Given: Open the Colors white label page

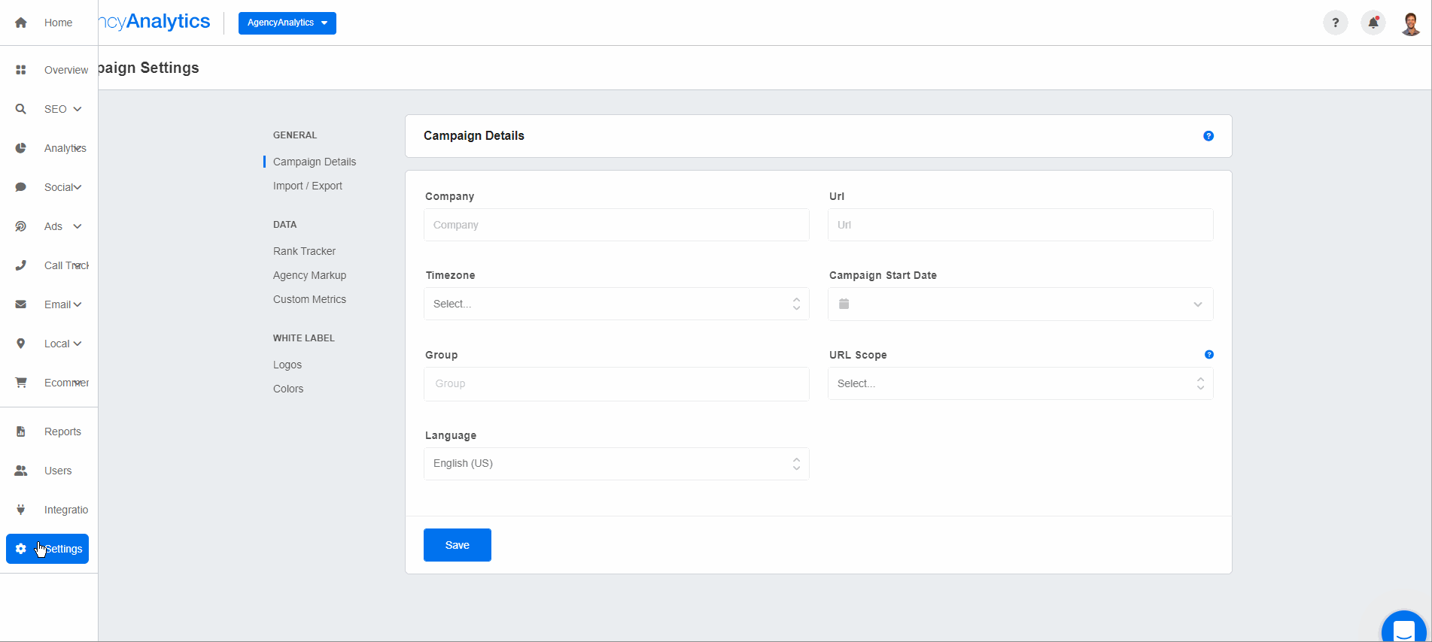Looking at the screenshot, I should point(288,389).
